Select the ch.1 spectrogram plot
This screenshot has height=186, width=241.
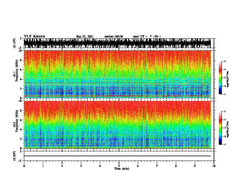click(117, 74)
